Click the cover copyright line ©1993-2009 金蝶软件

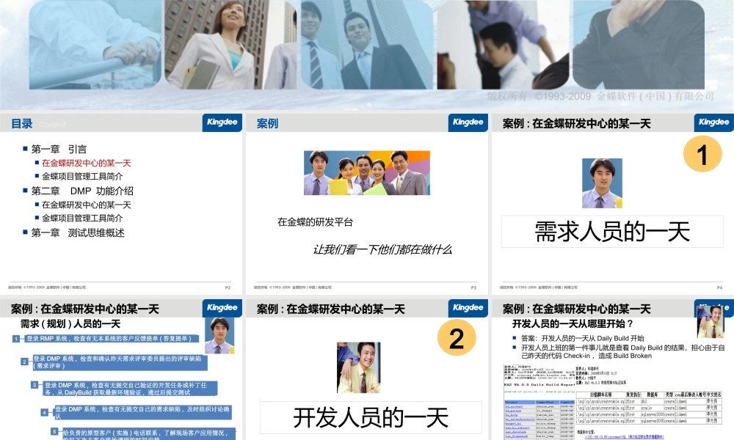tap(600, 96)
